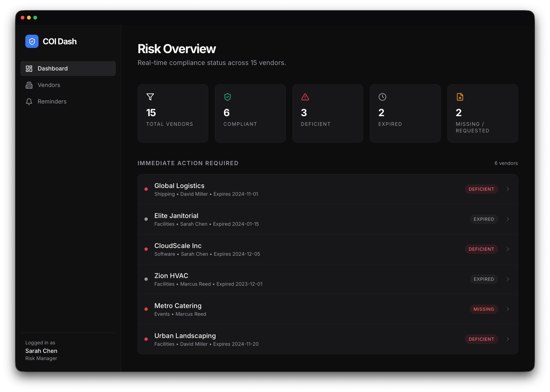Screen dimensions: 550x392
Task: Open the Reminders page
Action: tap(52, 101)
